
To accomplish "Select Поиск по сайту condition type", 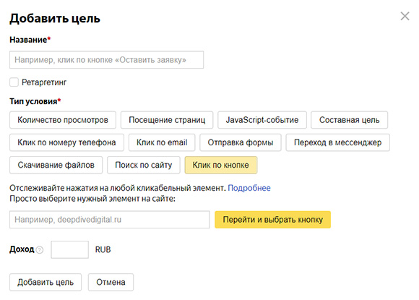I will pos(144,165).
